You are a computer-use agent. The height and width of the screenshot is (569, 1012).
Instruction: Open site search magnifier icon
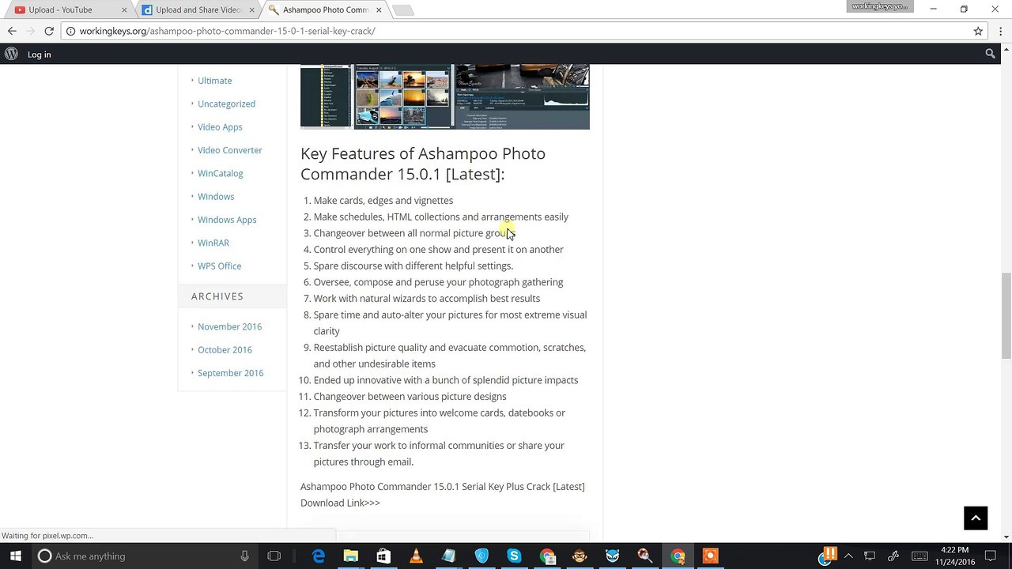tap(990, 54)
